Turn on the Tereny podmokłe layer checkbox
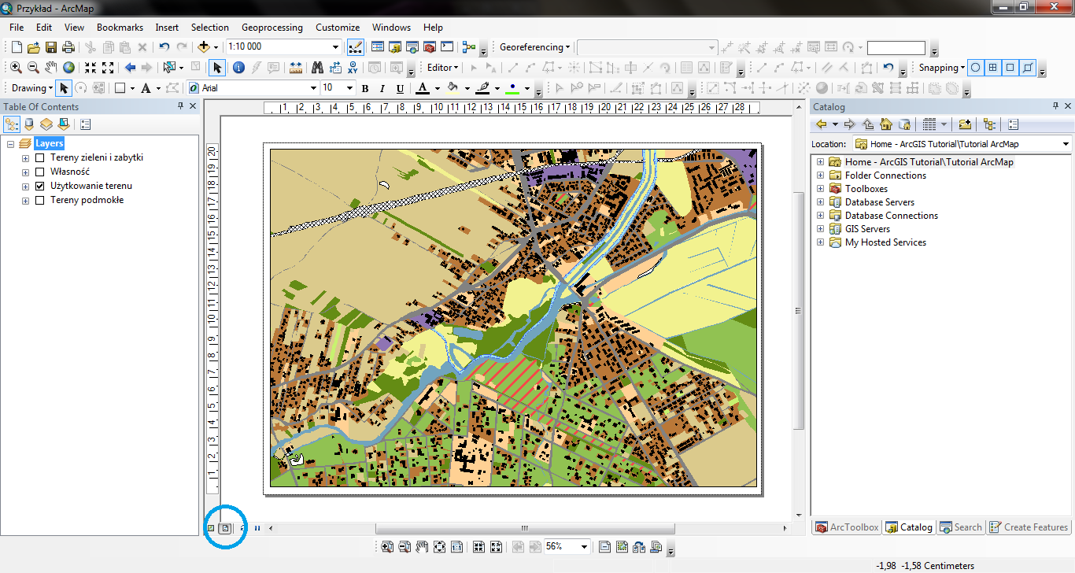 click(39, 200)
